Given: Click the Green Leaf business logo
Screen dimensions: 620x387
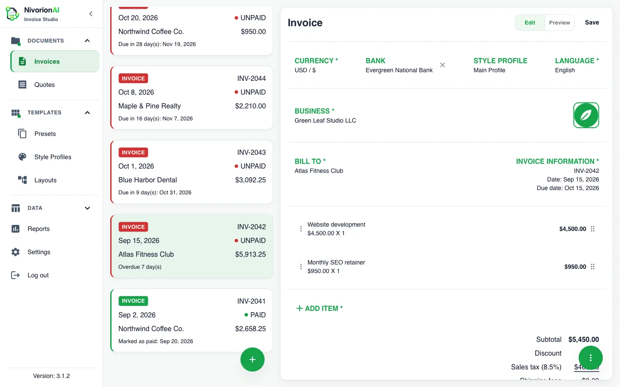Looking at the screenshot, I should point(586,115).
